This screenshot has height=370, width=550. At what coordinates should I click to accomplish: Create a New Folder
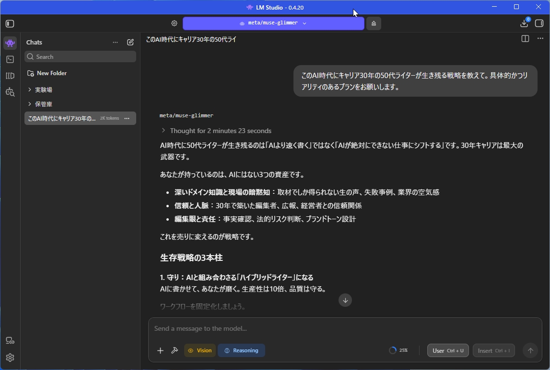(47, 73)
